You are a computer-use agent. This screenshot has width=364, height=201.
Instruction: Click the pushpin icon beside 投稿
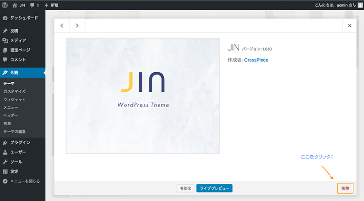[x=5, y=31]
